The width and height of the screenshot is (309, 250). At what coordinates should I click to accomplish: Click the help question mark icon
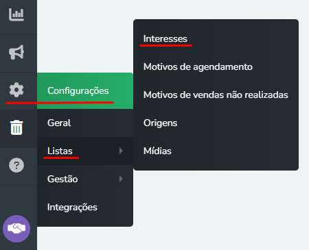coord(16,165)
